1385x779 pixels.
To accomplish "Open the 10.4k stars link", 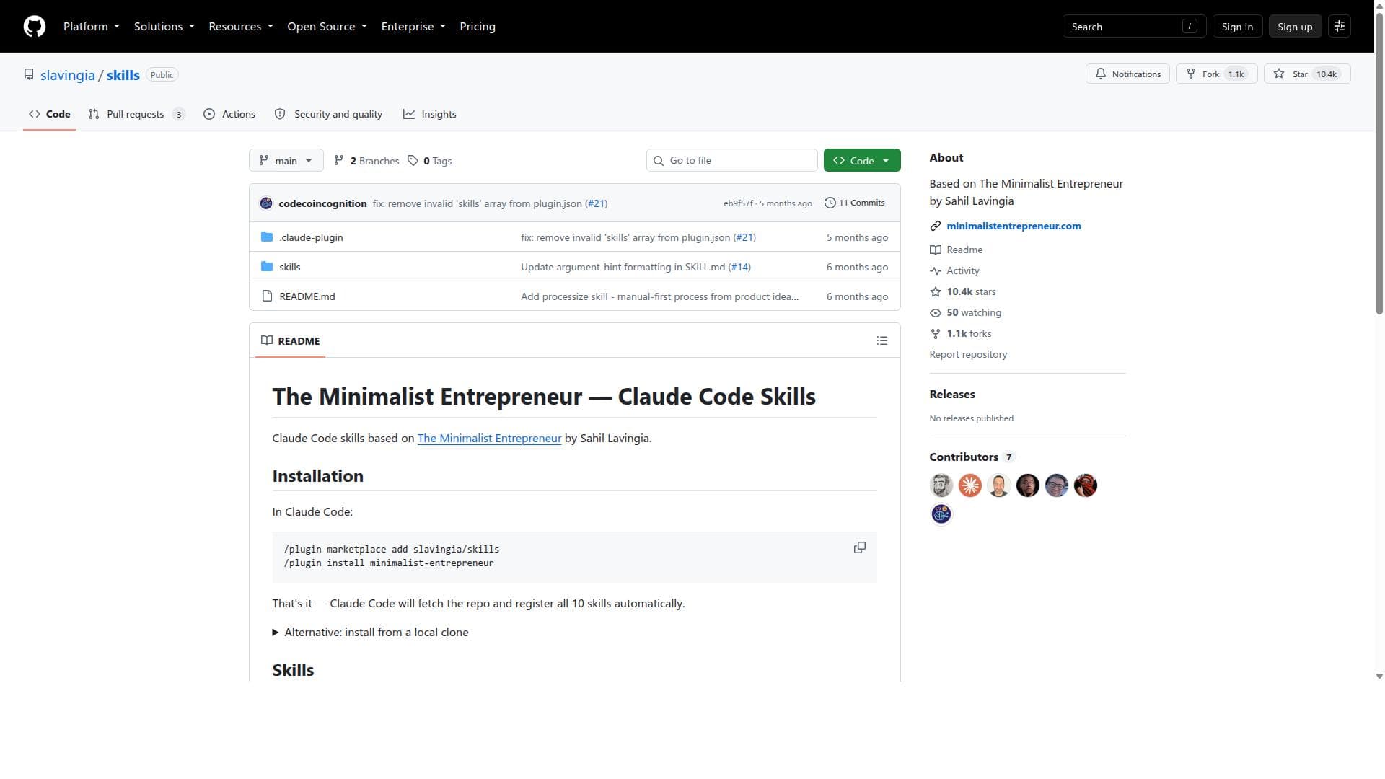I will pos(971,292).
